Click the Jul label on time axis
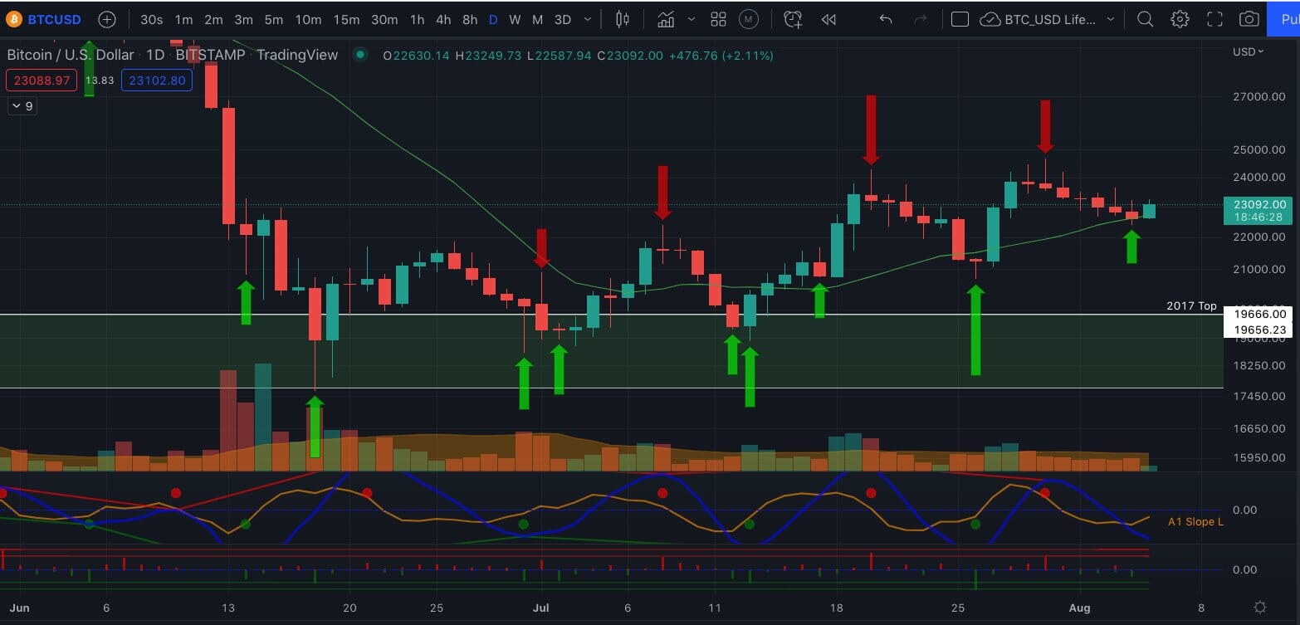This screenshot has width=1300, height=625. point(541,608)
